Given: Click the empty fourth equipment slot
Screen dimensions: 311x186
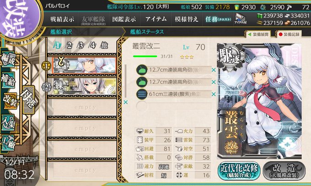Looking at the screenshot, I should click(174, 106).
